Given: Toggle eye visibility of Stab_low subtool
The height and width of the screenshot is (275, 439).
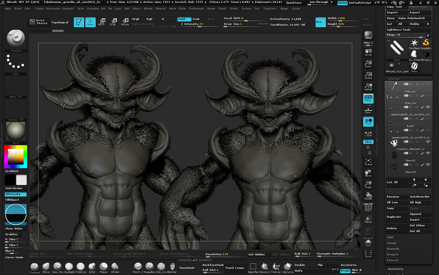Looking at the screenshot, I should (x=428, y=84).
